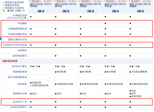
Task: Click the 主动刹车/主动安全系统 parameter label
Action: click(15, 45)
